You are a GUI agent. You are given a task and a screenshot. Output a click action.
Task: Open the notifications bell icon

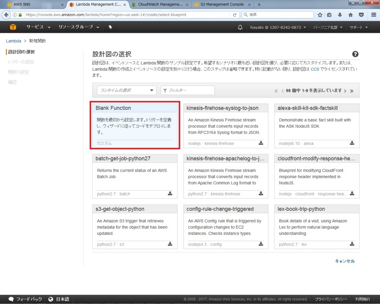pyautogui.click(x=240, y=27)
